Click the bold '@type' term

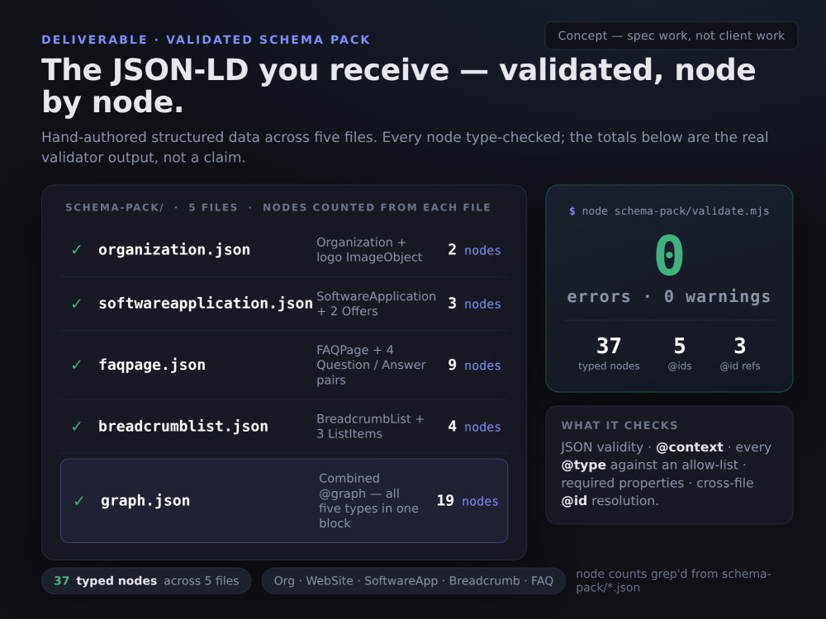point(584,465)
